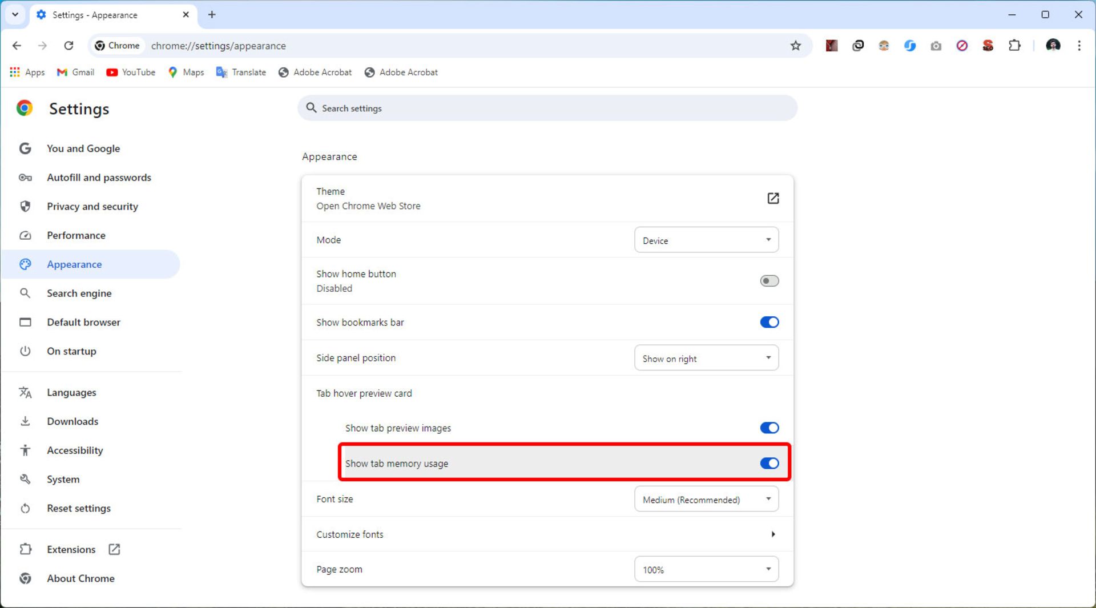Click the Search settings field
Screen dimensions: 1096x608
(x=547, y=108)
